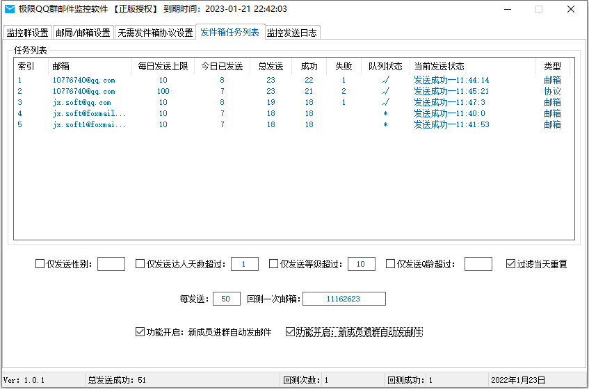Click status 发送成功—11:45:21
Image resolution: width=589 pixels, height=389 pixels.
451,91
